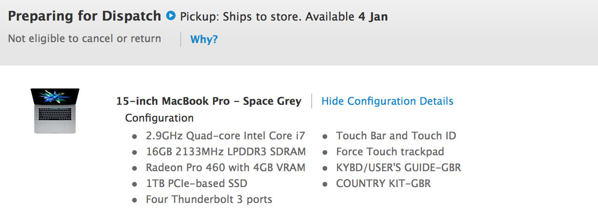Click the blue arrow icon beside Preparing for Dispatch
The height and width of the screenshot is (217, 598).
(x=171, y=16)
